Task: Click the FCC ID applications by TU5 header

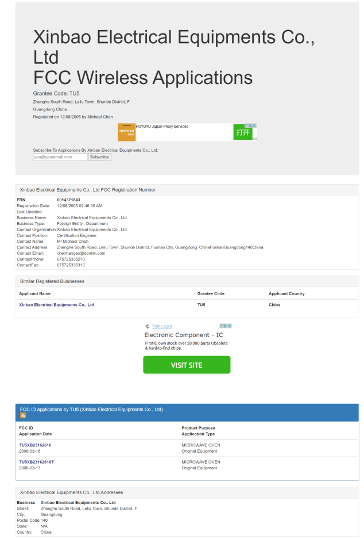Action: 91,410
